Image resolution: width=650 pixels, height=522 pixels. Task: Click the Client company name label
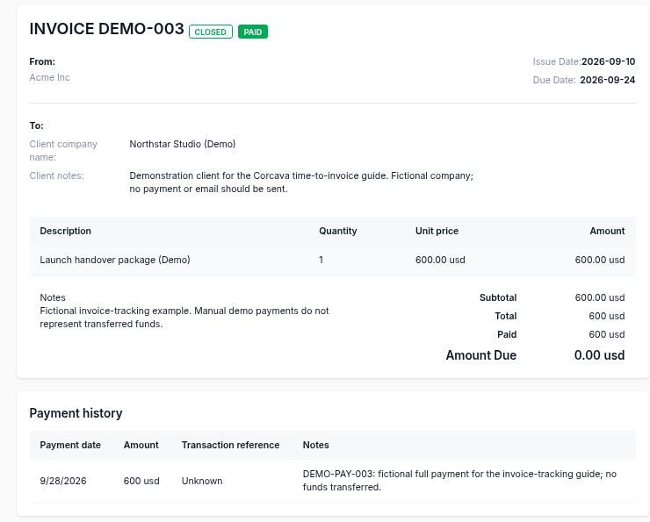63,151
